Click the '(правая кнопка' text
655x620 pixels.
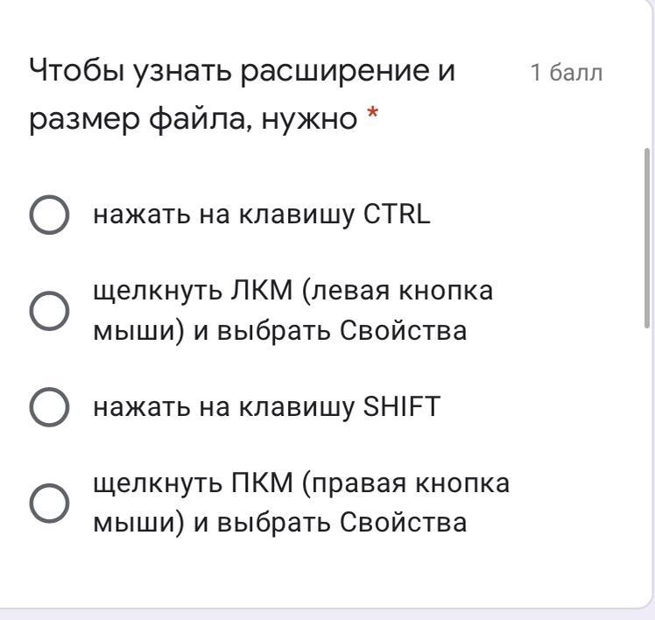405,483
